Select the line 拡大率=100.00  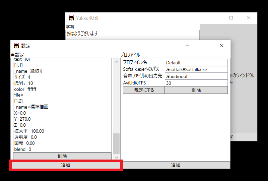[x=29, y=131]
